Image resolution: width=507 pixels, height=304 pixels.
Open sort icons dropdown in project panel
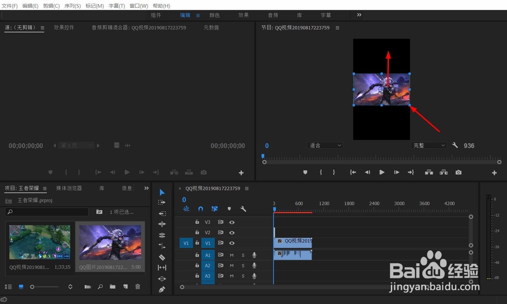(70, 287)
